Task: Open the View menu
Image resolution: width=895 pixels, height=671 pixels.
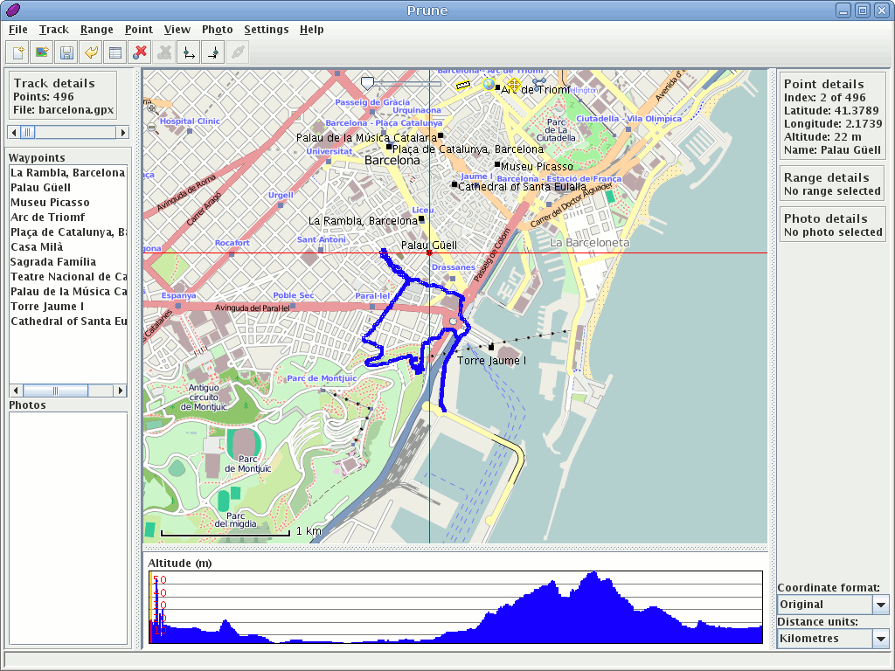Action: tap(177, 30)
